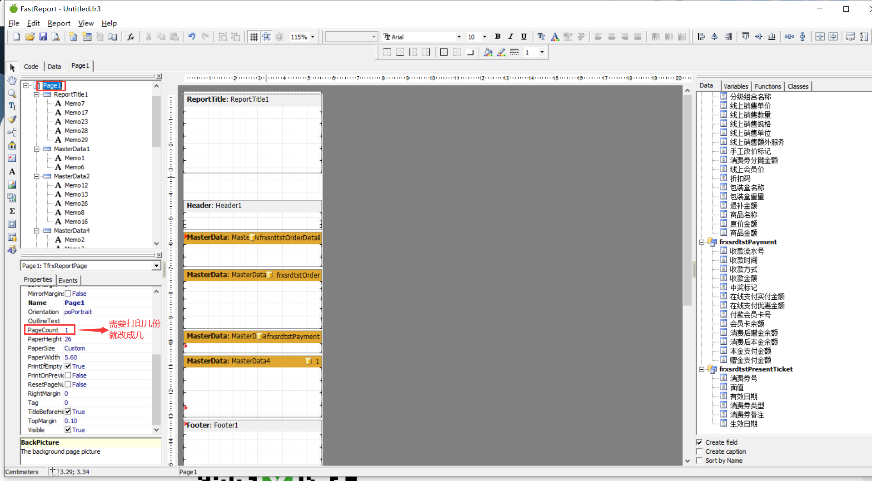872x481 pixels.
Task: Open the font size dropdown
Action: 485,37
